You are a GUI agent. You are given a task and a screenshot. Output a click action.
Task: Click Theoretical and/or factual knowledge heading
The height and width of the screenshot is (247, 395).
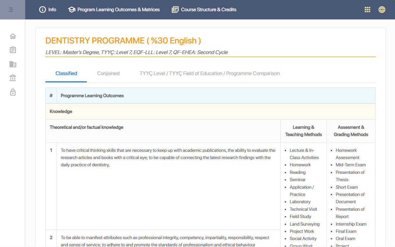click(x=87, y=127)
